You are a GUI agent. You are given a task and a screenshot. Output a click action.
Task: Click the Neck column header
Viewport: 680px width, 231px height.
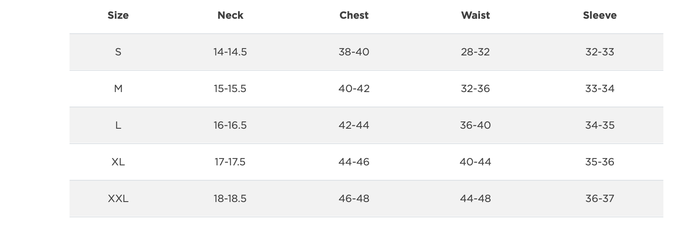point(230,15)
